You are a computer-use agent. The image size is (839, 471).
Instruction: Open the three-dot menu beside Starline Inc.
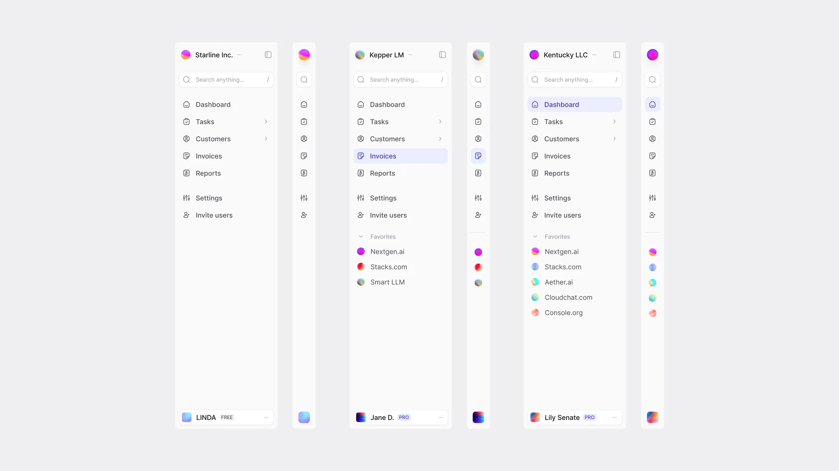coord(240,55)
